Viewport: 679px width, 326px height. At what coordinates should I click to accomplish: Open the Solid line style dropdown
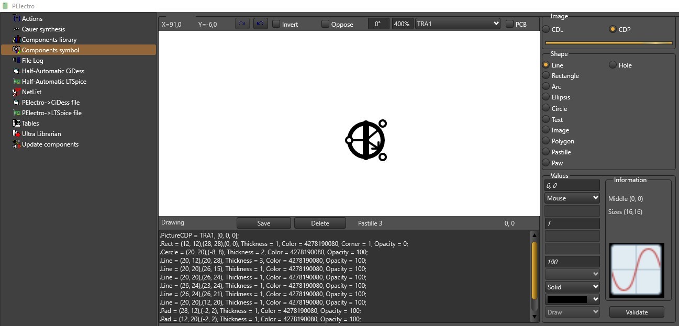click(x=572, y=287)
